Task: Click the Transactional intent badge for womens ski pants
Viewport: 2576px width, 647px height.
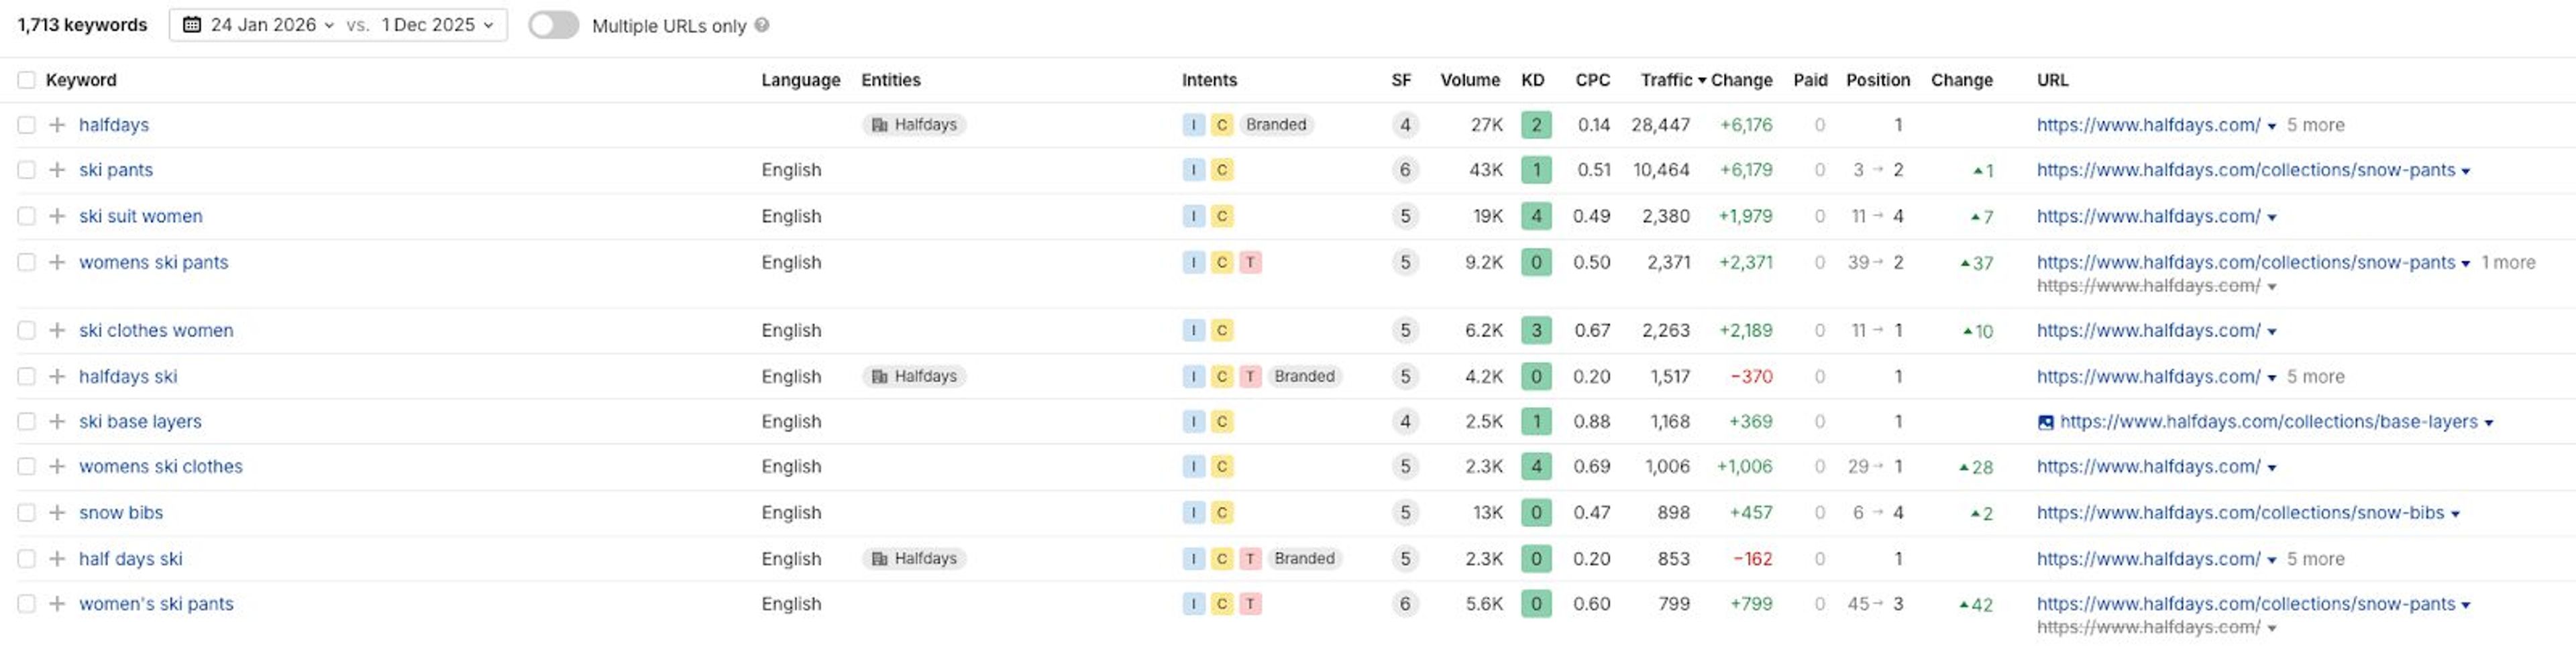Action: 1250,262
